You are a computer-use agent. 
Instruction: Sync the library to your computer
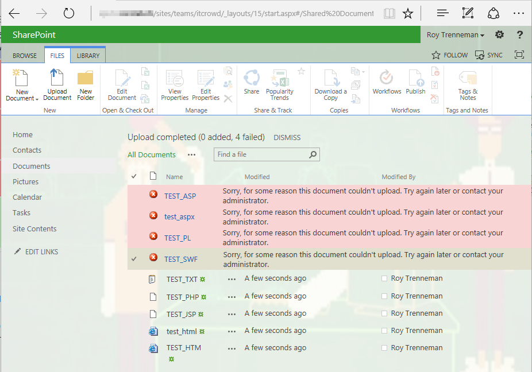click(488, 55)
